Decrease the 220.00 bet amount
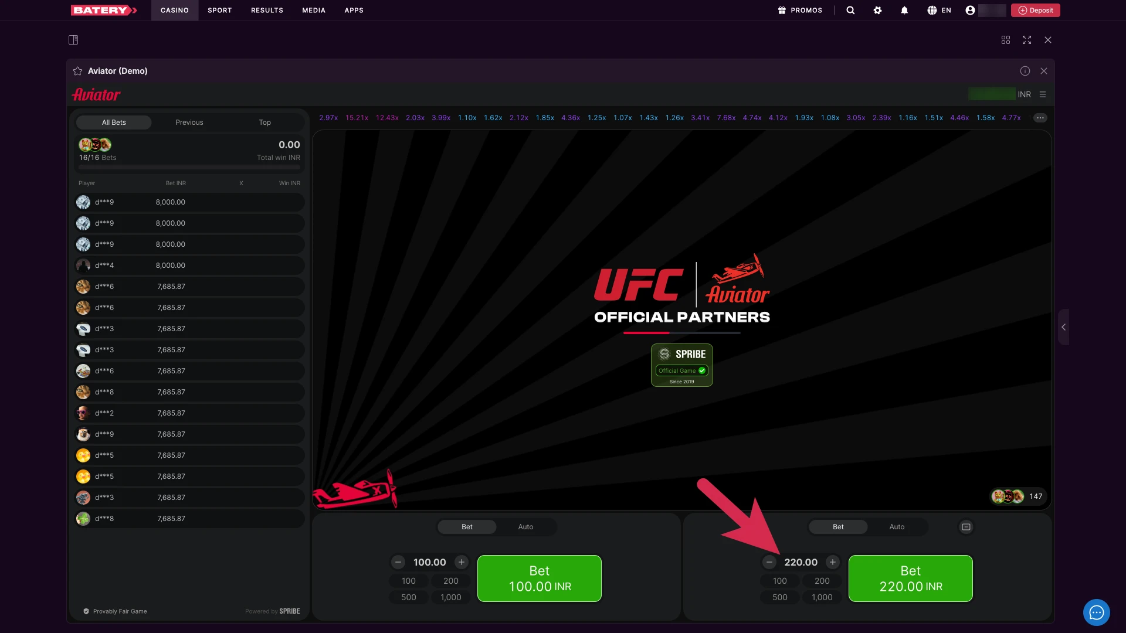Screen dimensions: 1126x633 point(769,562)
